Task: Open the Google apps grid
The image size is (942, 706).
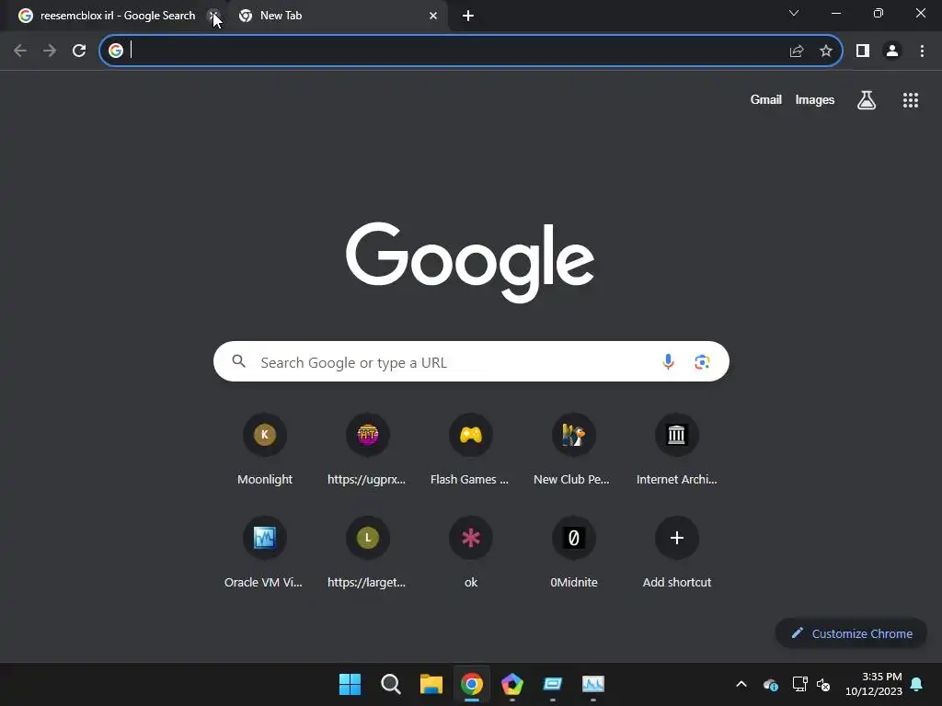Action: pos(911,100)
